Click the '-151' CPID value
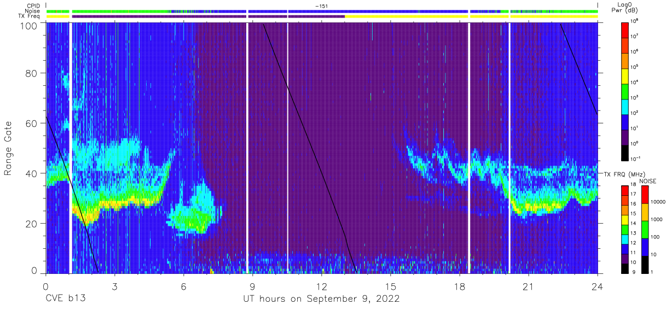The width and height of the screenshot is (672, 310). pos(321,6)
